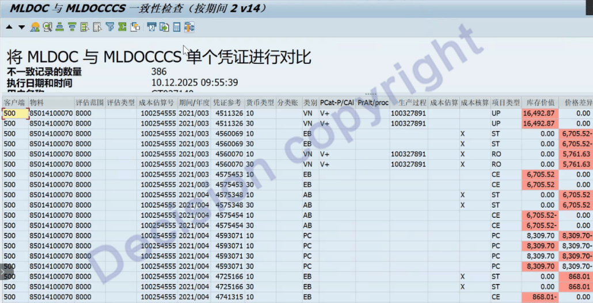
Task: Select the 库存价值 column header
Action: pyautogui.click(x=540, y=102)
